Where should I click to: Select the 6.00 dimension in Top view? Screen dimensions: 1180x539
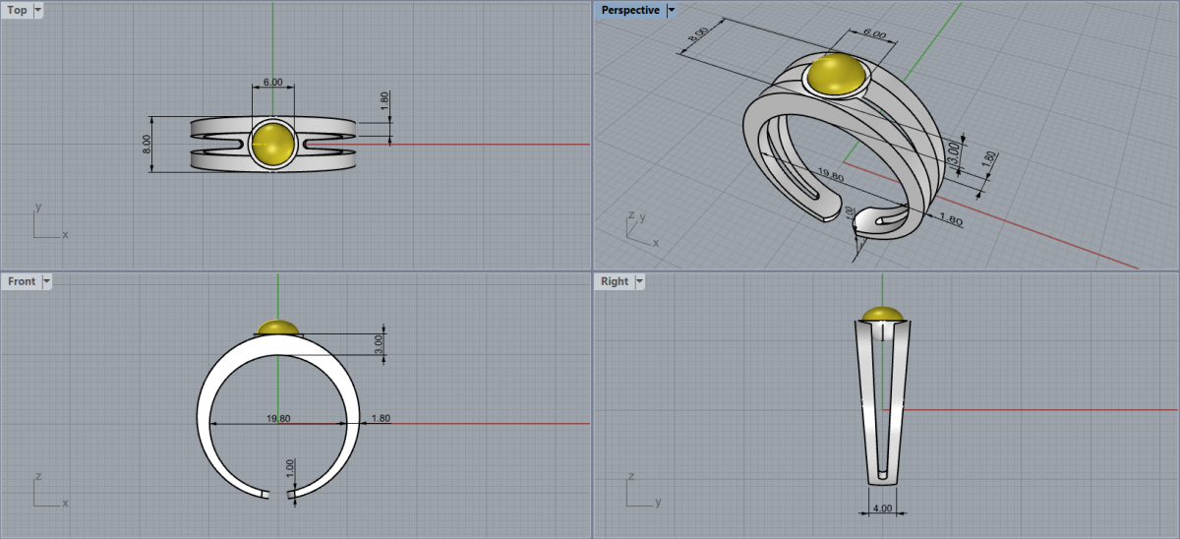click(272, 82)
